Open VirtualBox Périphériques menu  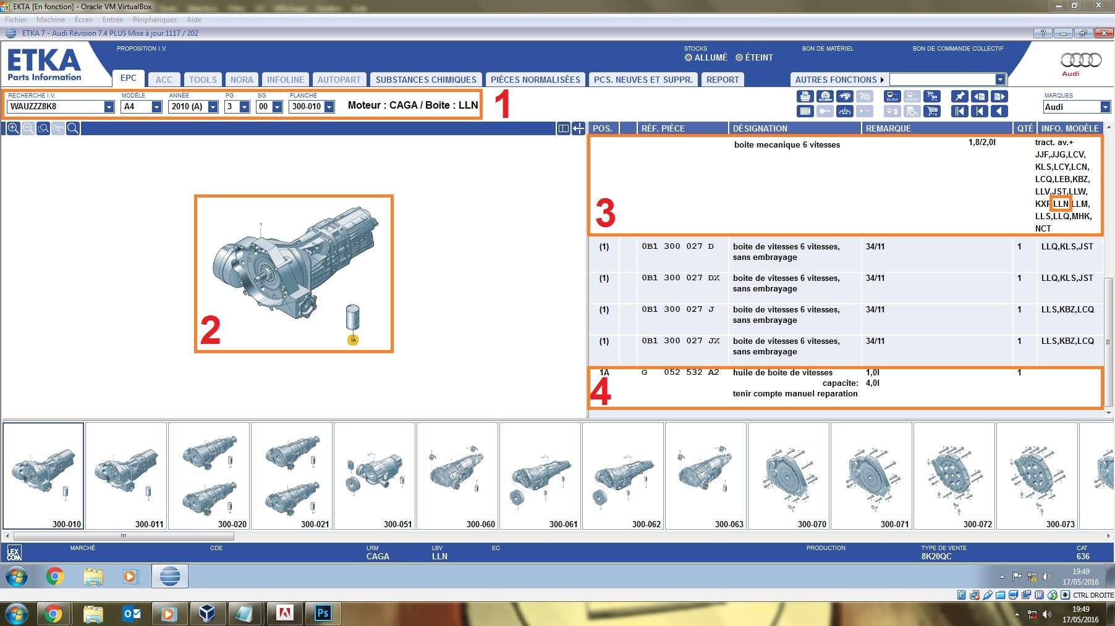pos(155,20)
